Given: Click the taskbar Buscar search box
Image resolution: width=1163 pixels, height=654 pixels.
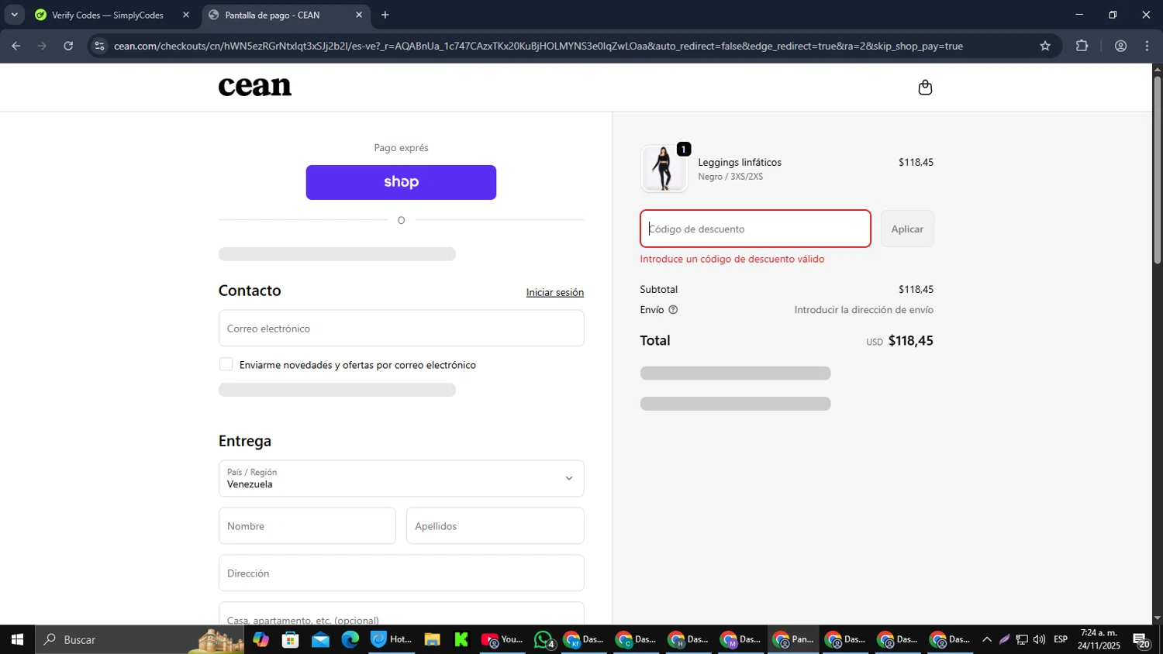Looking at the screenshot, I should (x=140, y=640).
